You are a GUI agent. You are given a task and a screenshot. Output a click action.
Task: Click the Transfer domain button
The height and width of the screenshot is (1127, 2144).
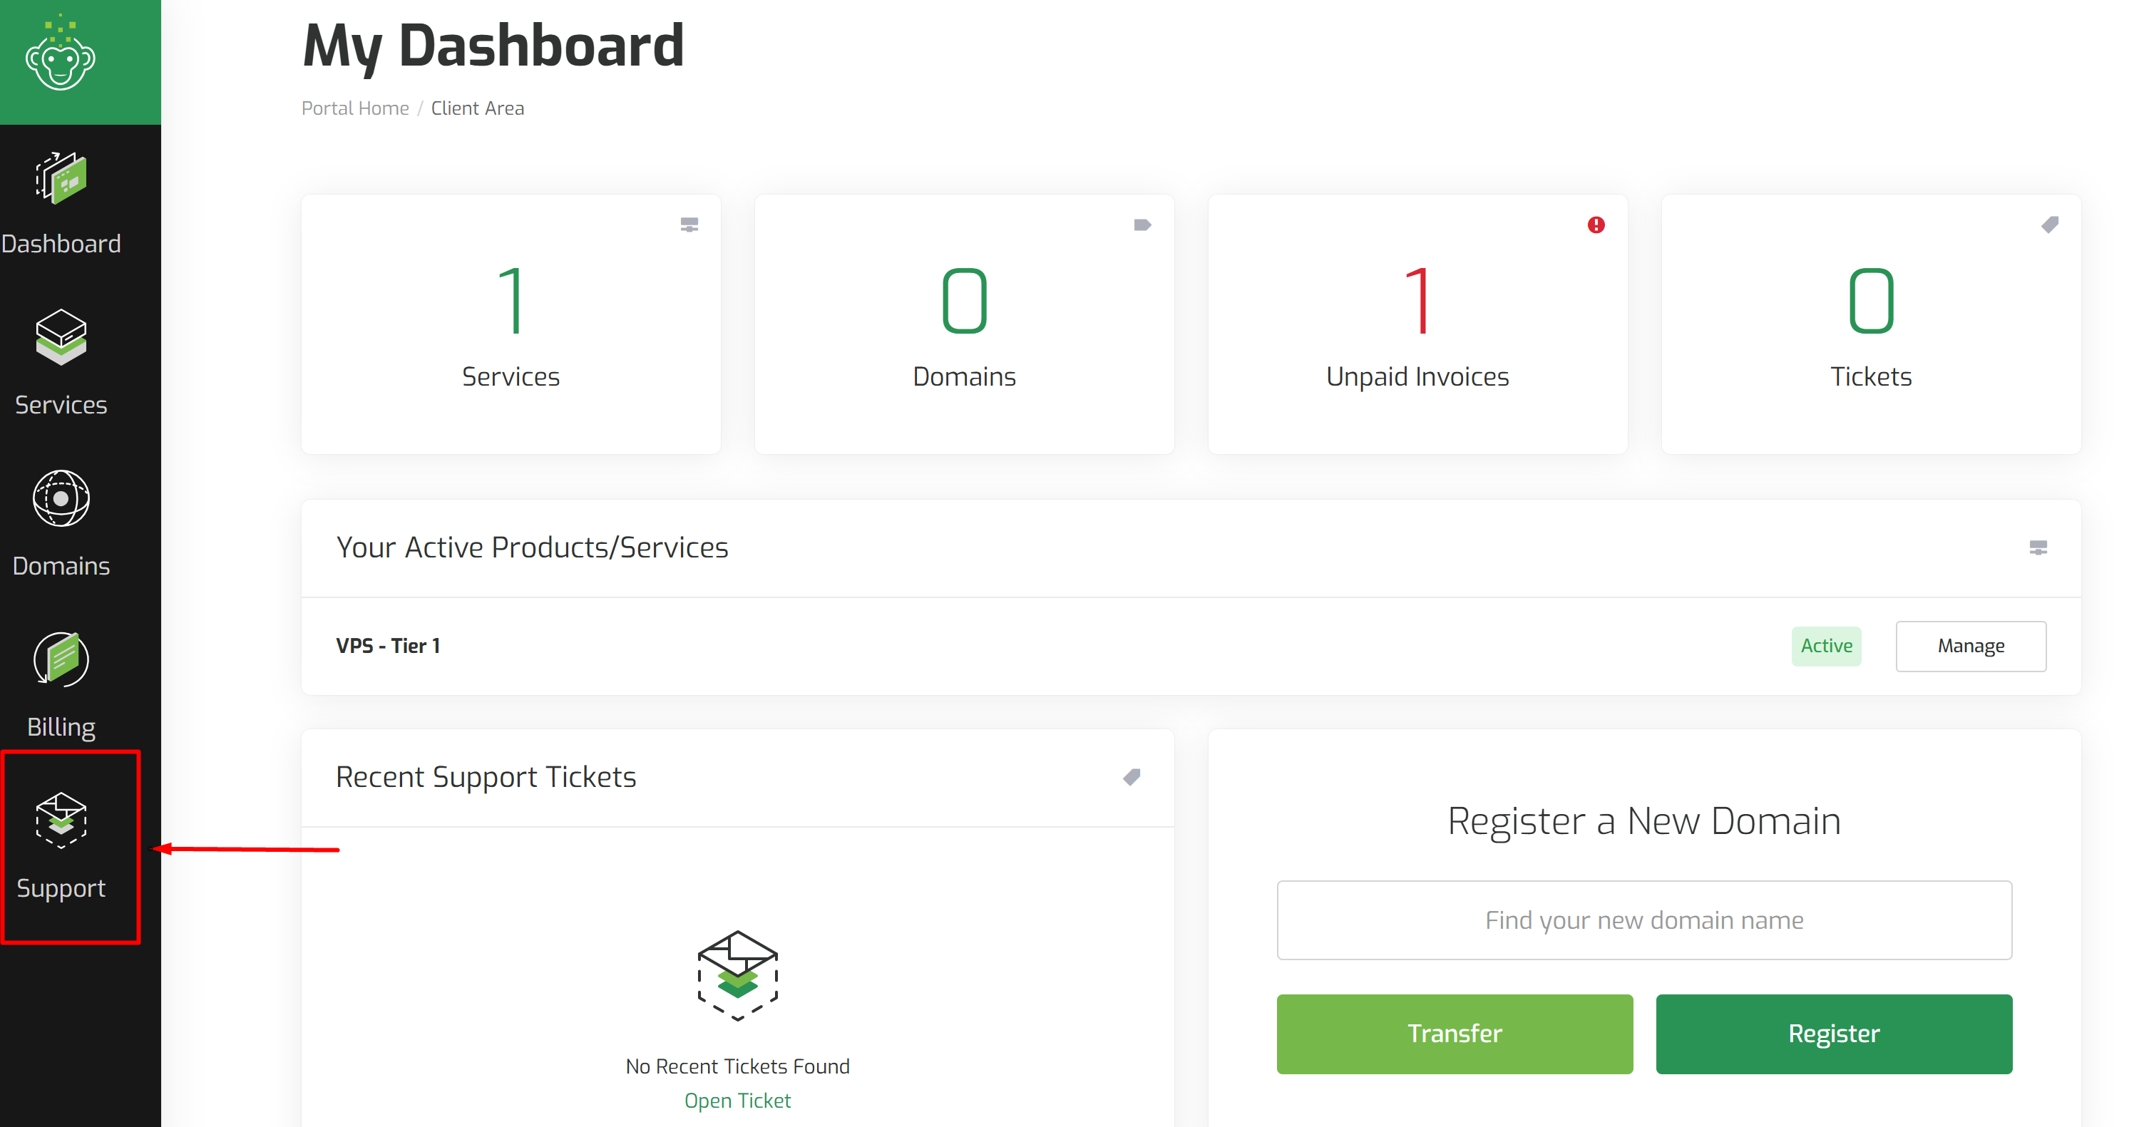[x=1455, y=1034]
